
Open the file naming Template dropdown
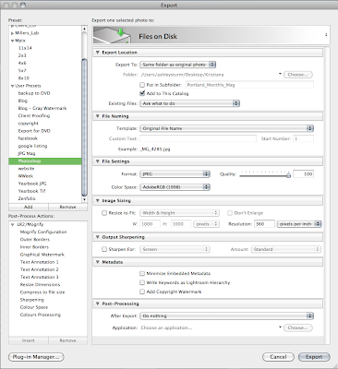[x=226, y=128]
